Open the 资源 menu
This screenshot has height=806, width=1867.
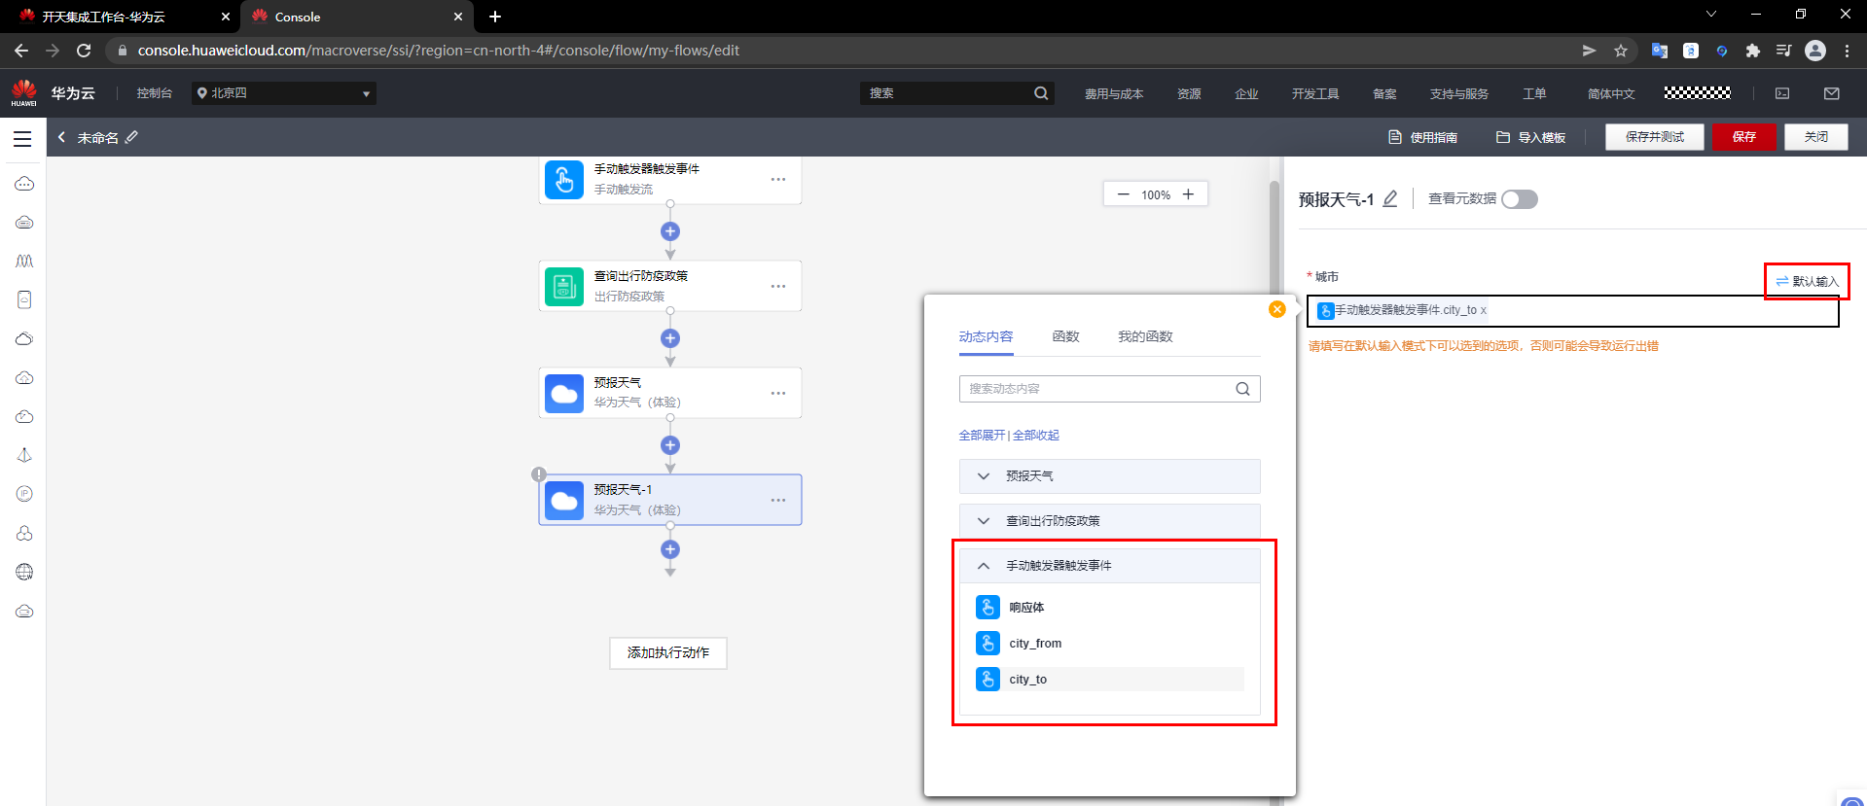coord(1189,93)
